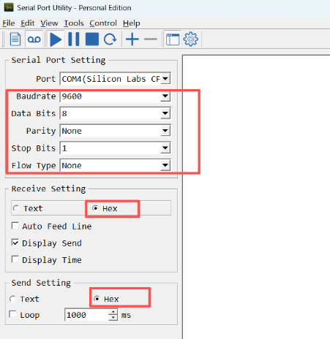Open the Control menu
Viewport: 330px width, 339px height.
(103, 23)
